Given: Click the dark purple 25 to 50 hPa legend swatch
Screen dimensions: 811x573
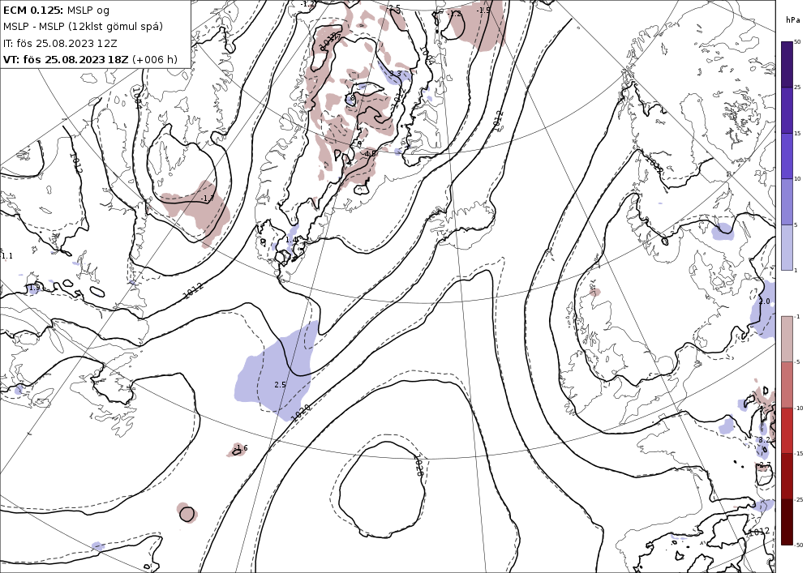Looking at the screenshot, I should pos(786,65).
